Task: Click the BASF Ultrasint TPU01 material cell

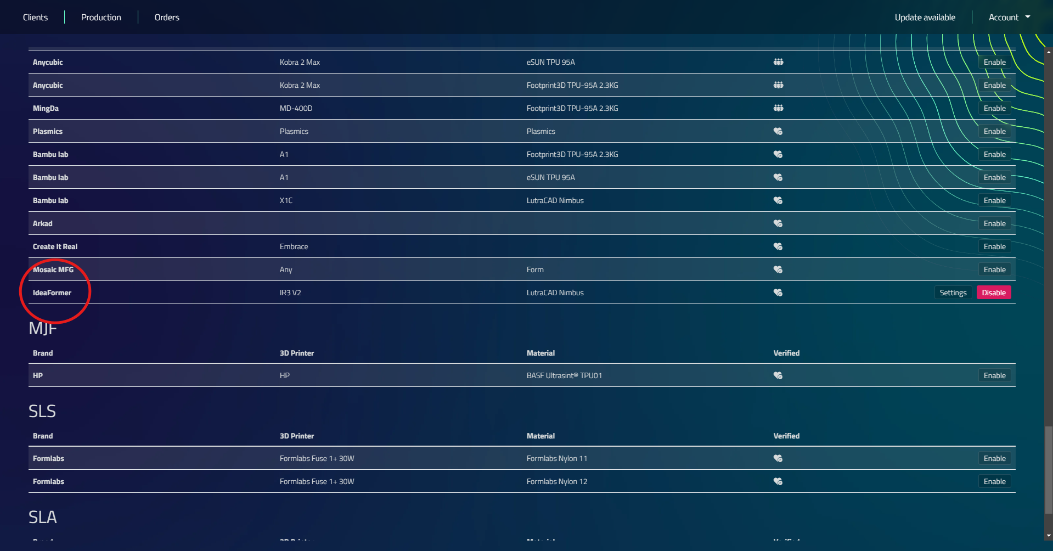Action: click(564, 375)
